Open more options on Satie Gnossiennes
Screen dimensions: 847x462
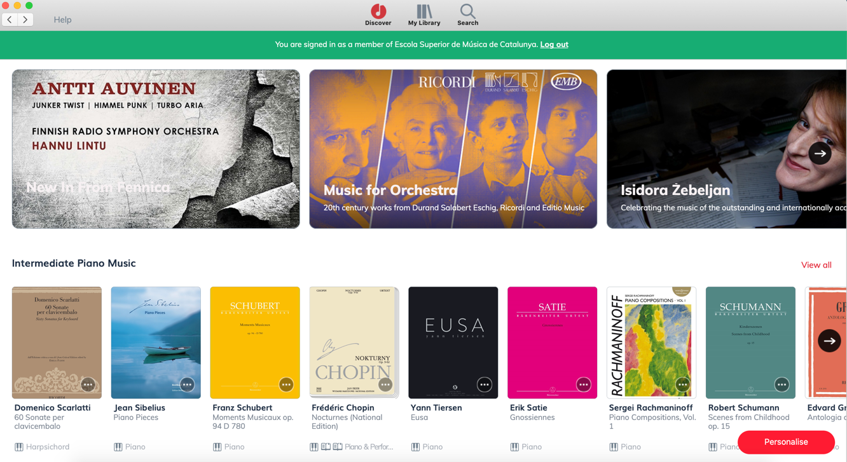pyautogui.click(x=583, y=384)
